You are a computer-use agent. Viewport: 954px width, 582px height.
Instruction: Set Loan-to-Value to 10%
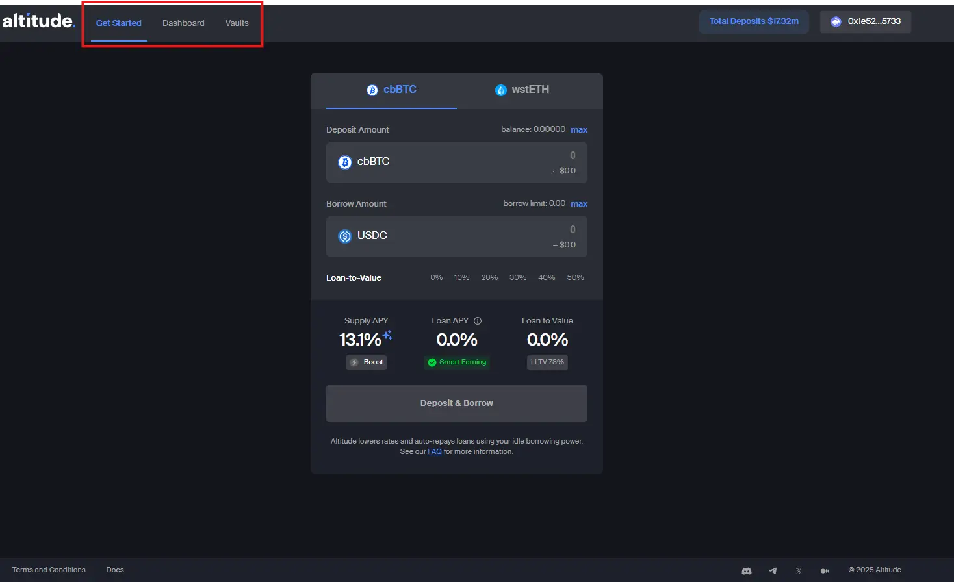pyautogui.click(x=461, y=277)
